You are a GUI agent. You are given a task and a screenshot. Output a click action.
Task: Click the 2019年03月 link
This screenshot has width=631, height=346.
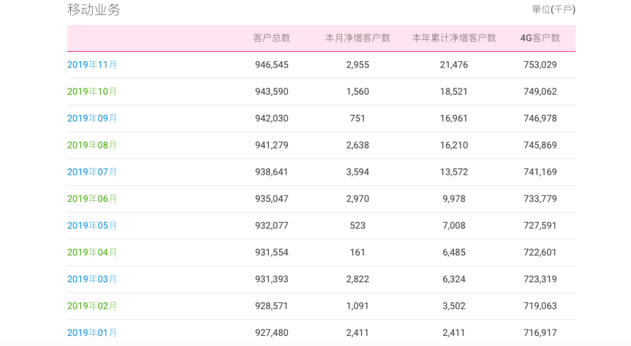pos(92,279)
